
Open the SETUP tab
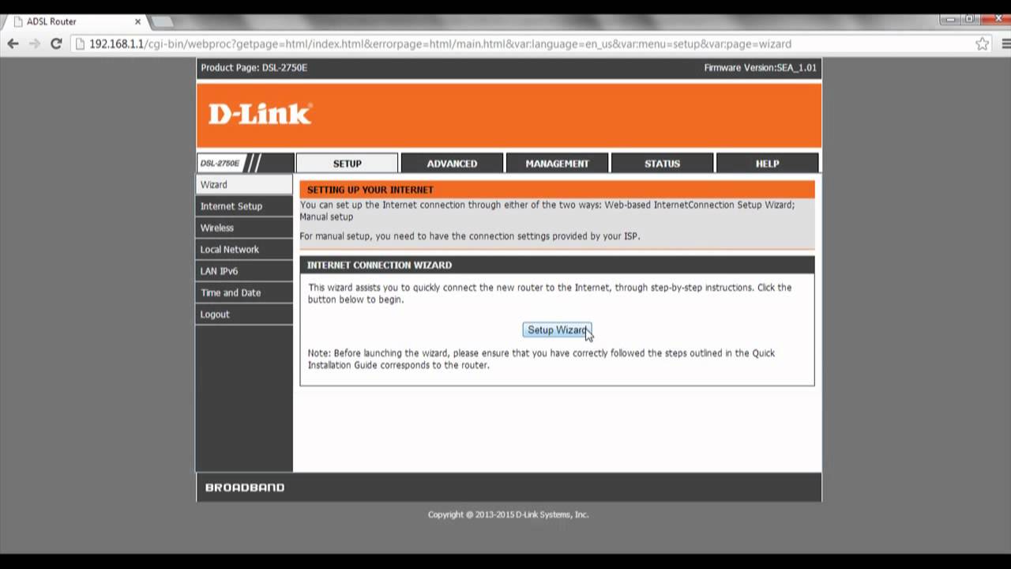click(347, 164)
